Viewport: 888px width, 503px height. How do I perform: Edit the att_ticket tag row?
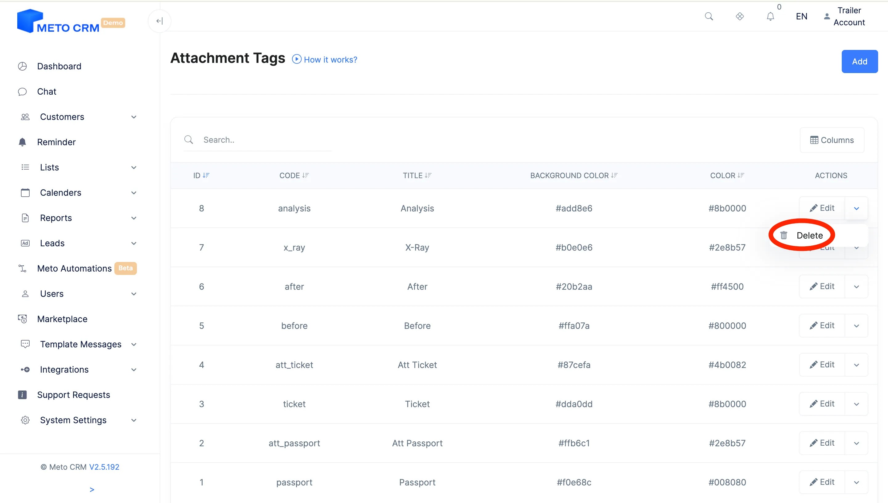[822, 365]
